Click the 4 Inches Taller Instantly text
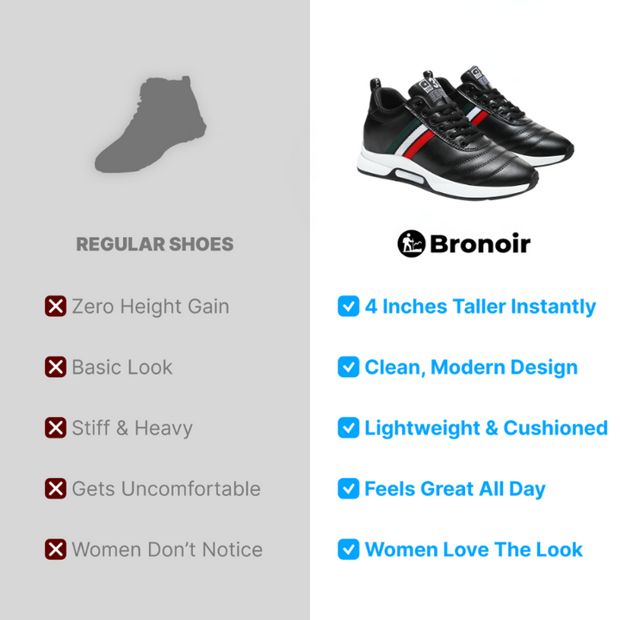Viewport: 620px width, 620px height. (480, 307)
